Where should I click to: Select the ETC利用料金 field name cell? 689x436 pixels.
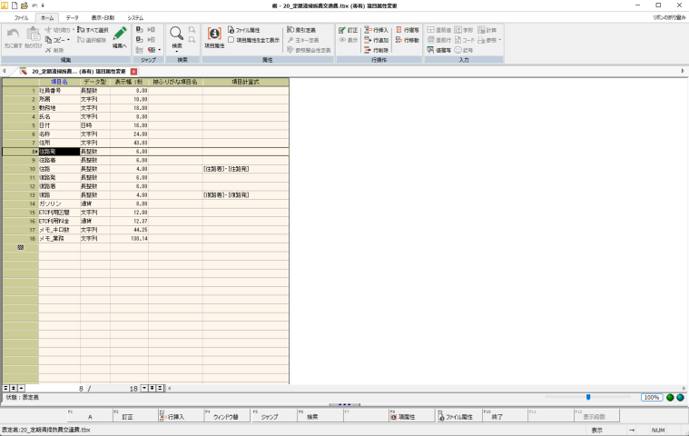click(59, 221)
